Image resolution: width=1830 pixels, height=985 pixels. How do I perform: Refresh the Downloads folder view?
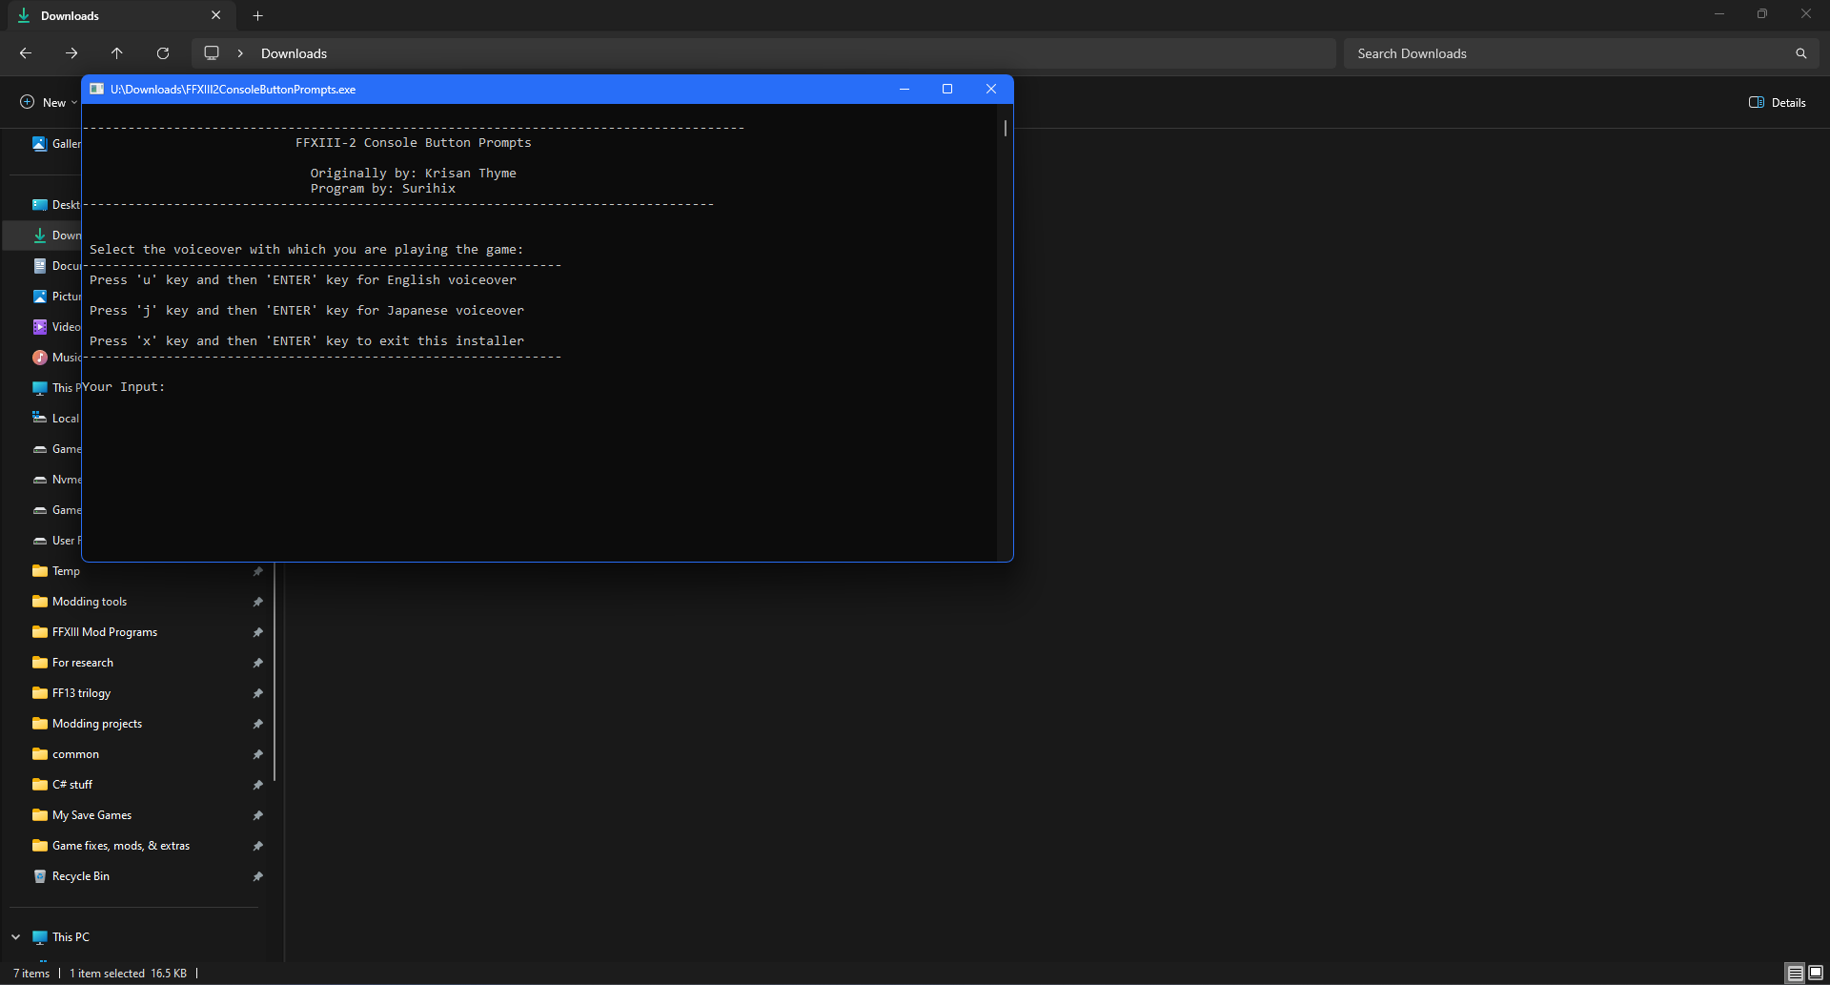(x=163, y=53)
